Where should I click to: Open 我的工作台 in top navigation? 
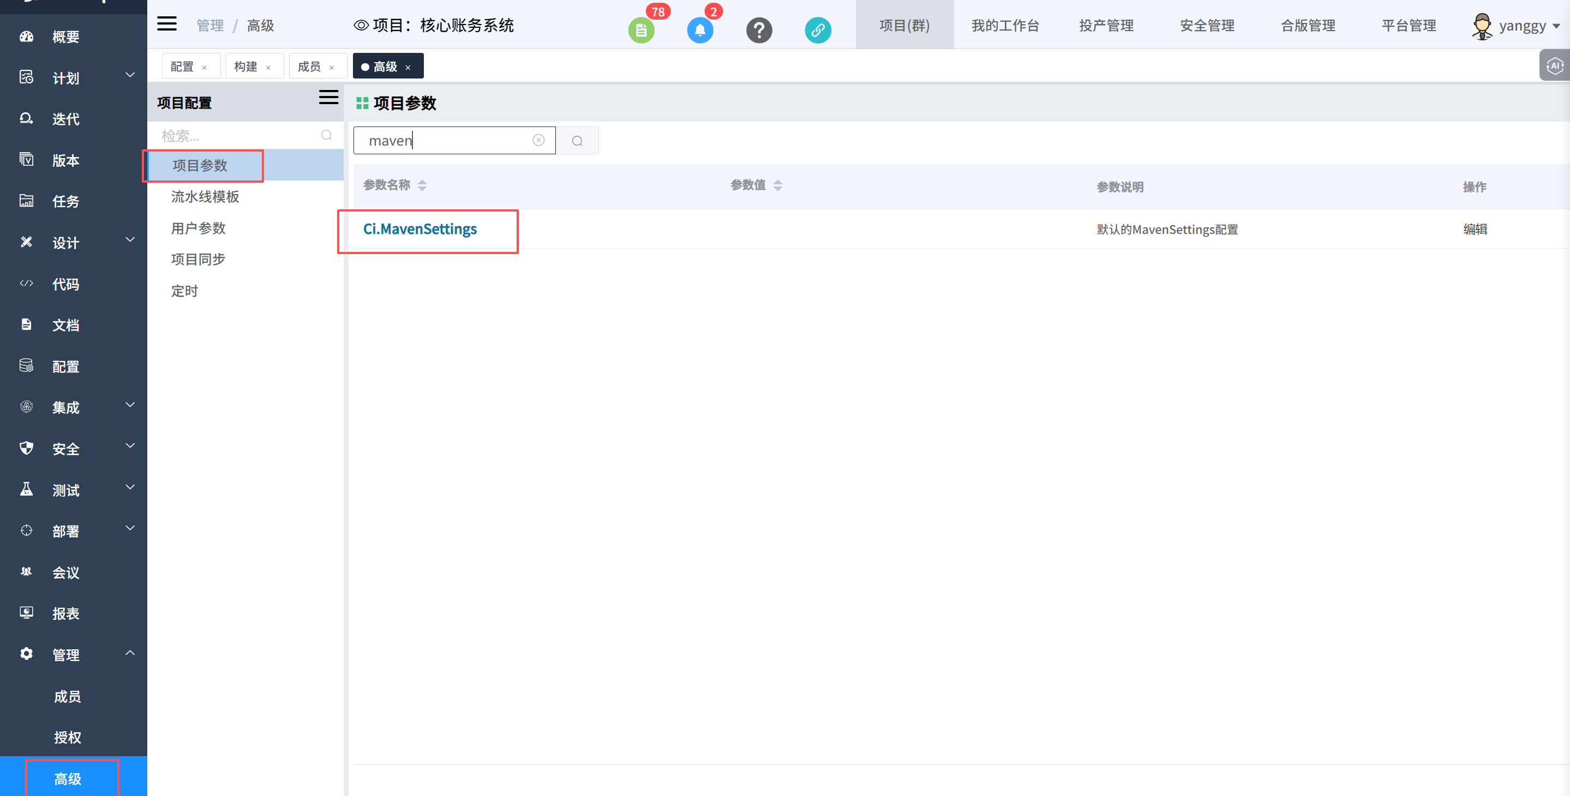1005,26
